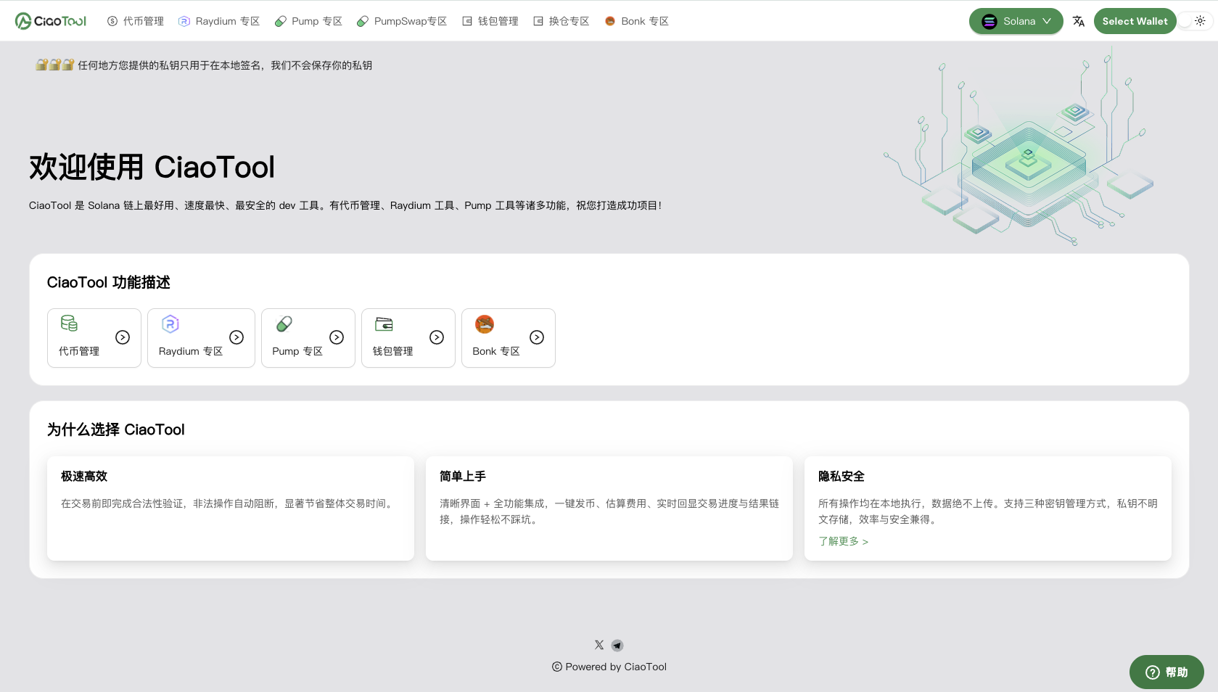Click the 极速高效 card
This screenshot has width=1218, height=692.
click(231, 508)
